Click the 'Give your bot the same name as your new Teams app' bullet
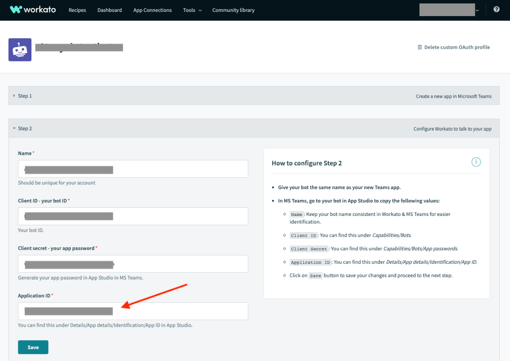This screenshot has height=361, width=510. 340,187
